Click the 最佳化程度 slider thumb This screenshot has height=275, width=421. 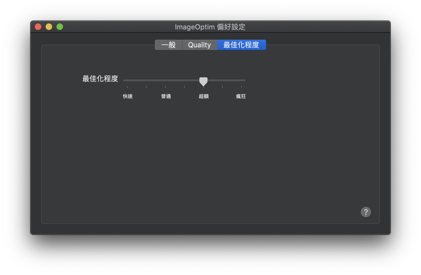203,82
